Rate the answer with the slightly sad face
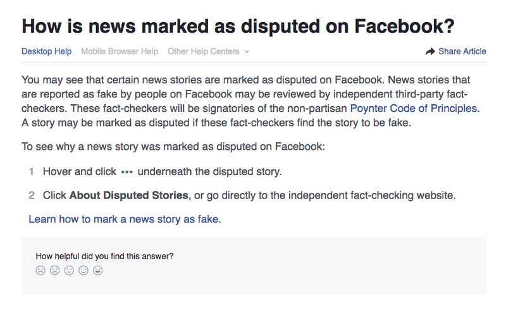The width and height of the screenshot is (506, 318). (x=55, y=270)
